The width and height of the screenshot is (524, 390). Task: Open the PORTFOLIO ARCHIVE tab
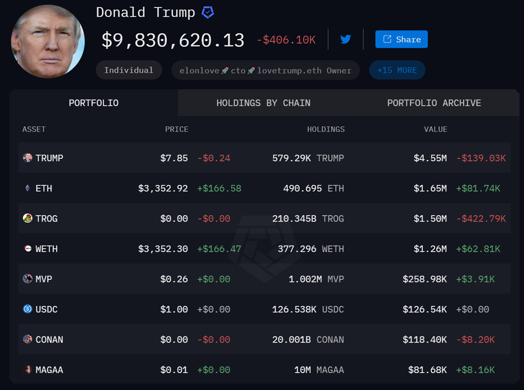click(434, 103)
